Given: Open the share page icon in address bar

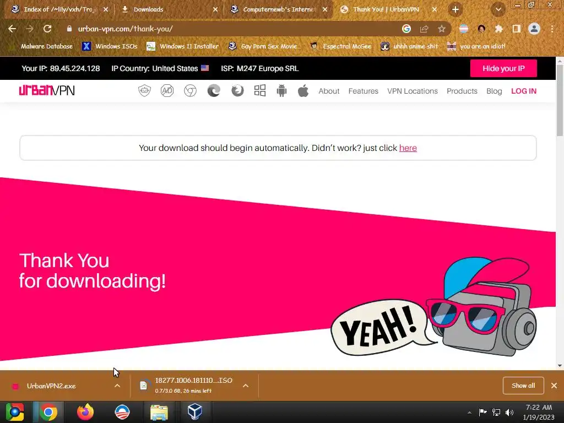Looking at the screenshot, I should click(424, 29).
